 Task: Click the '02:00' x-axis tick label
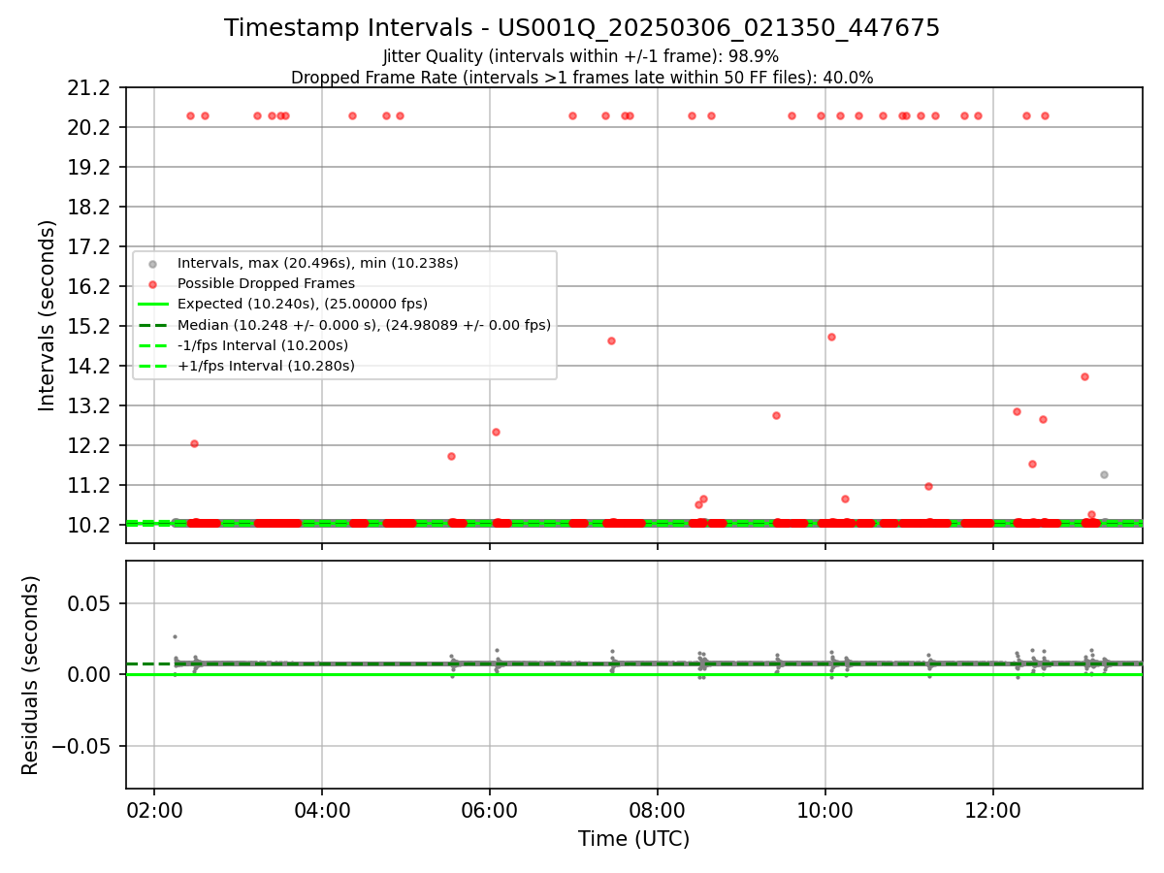(x=154, y=809)
